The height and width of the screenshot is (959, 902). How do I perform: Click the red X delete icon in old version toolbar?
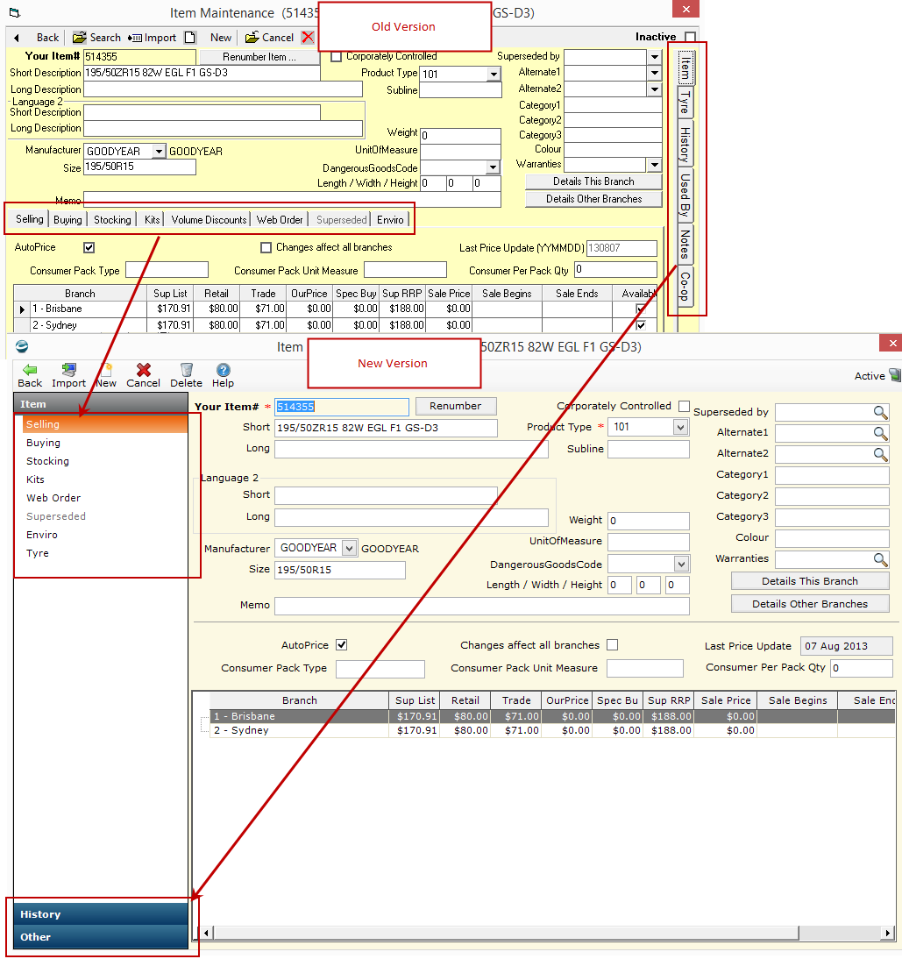click(308, 38)
